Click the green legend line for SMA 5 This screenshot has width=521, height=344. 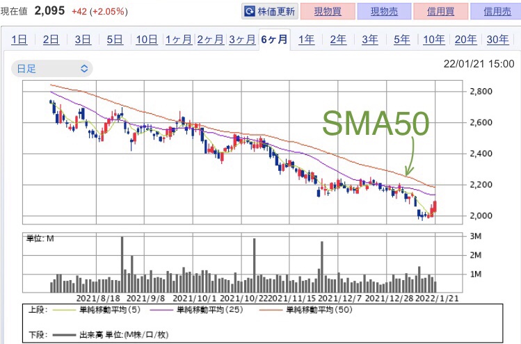click(x=64, y=310)
